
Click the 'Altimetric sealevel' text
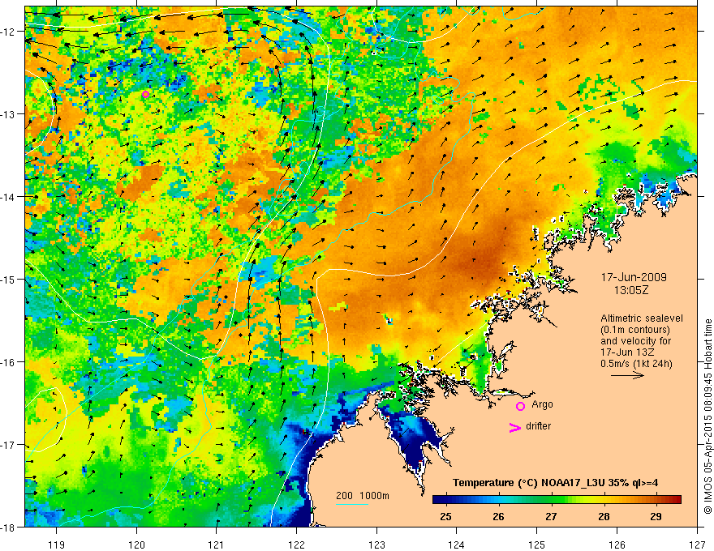(642, 318)
